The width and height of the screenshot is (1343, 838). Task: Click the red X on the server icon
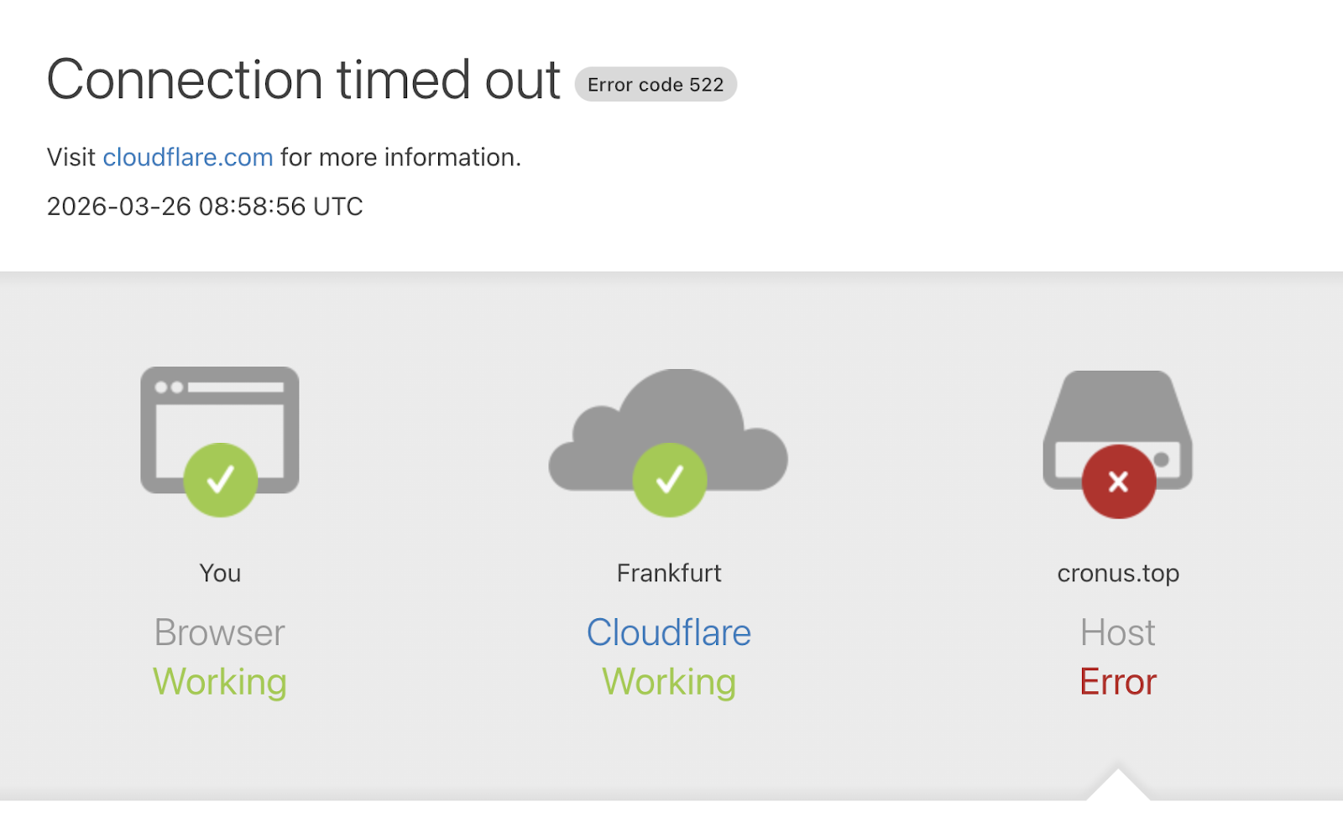(1118, 481)
